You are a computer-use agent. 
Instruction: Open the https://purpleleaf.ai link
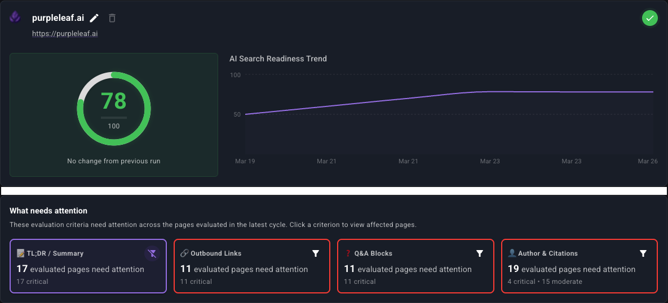point(65,33)
